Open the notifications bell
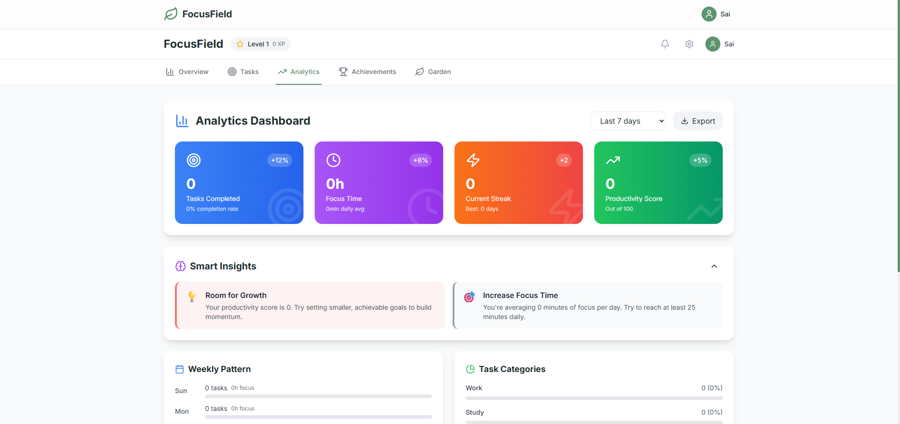Screen dimensions: 900x424 [x=665, y=44]
